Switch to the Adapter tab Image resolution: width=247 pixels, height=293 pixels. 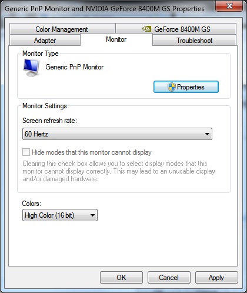(x=45, y=40)
